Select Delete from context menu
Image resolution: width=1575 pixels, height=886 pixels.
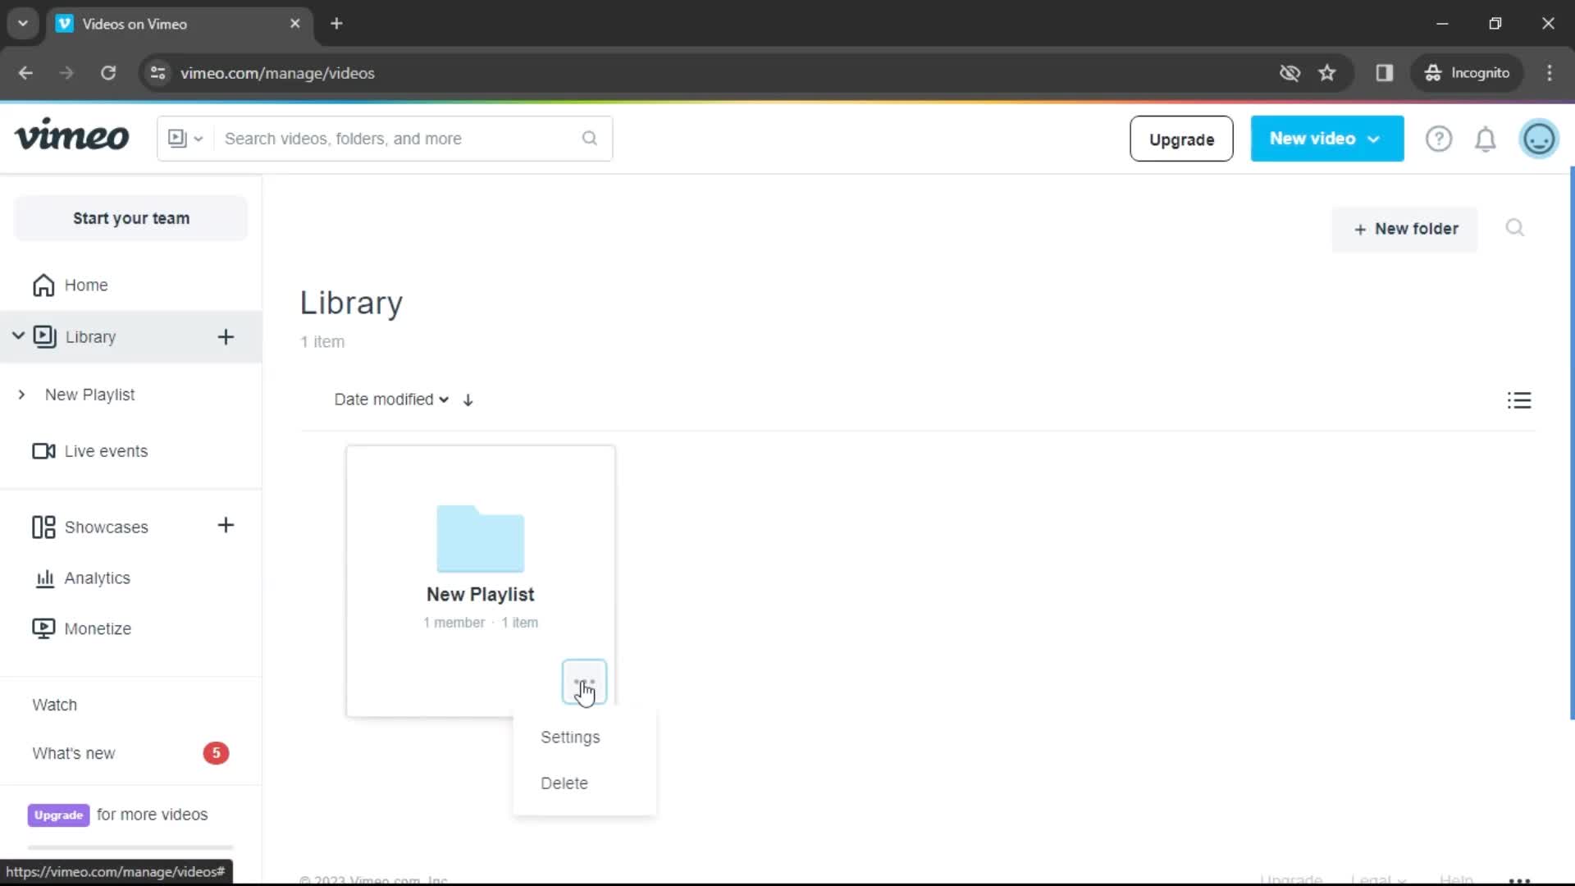pos(564,782)
